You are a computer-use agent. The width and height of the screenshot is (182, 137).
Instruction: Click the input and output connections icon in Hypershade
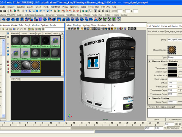[22, 29]
